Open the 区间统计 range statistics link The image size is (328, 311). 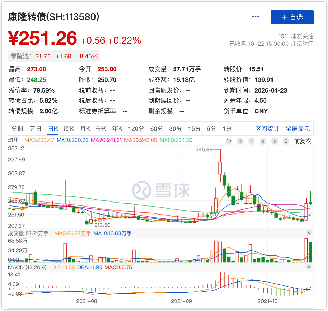pos(267,129)
